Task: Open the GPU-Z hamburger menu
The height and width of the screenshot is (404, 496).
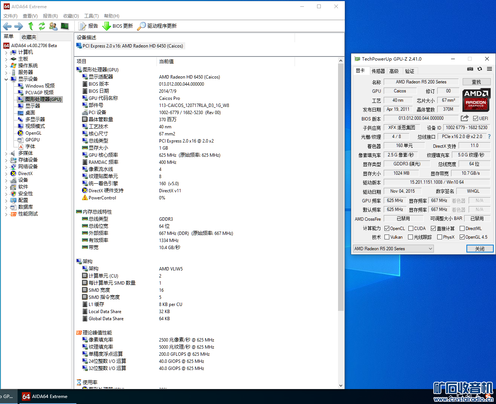Action: 489,69
